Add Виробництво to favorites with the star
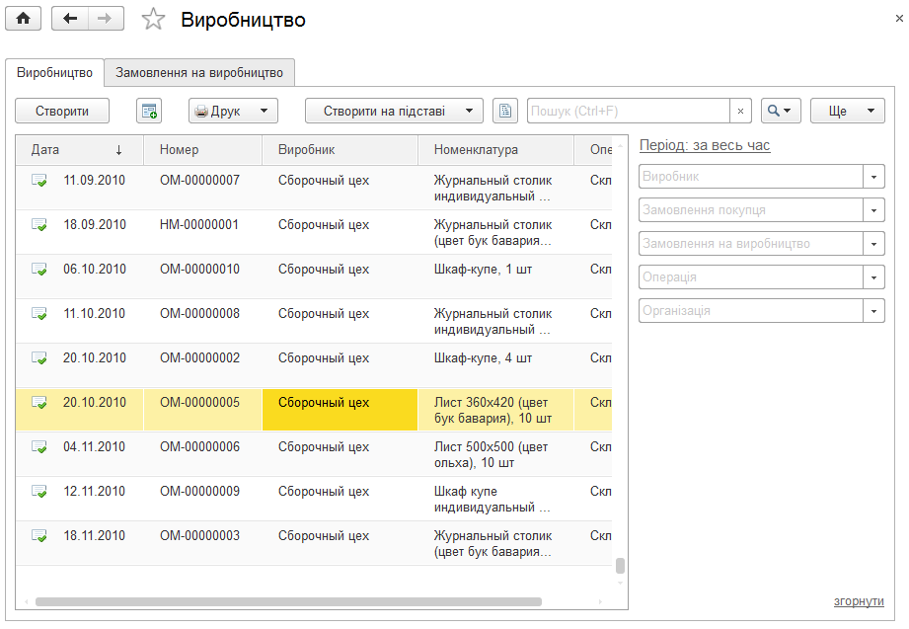The image size is (909, 629). pyautogui.click(x=154, y=19)
